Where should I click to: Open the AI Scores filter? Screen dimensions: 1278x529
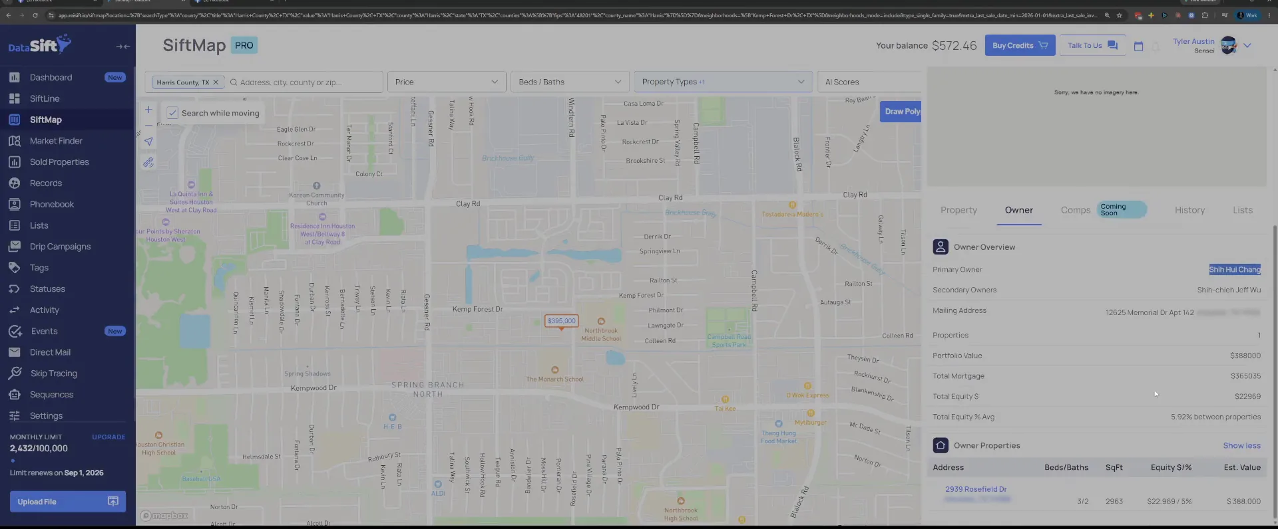click(869, 82)
